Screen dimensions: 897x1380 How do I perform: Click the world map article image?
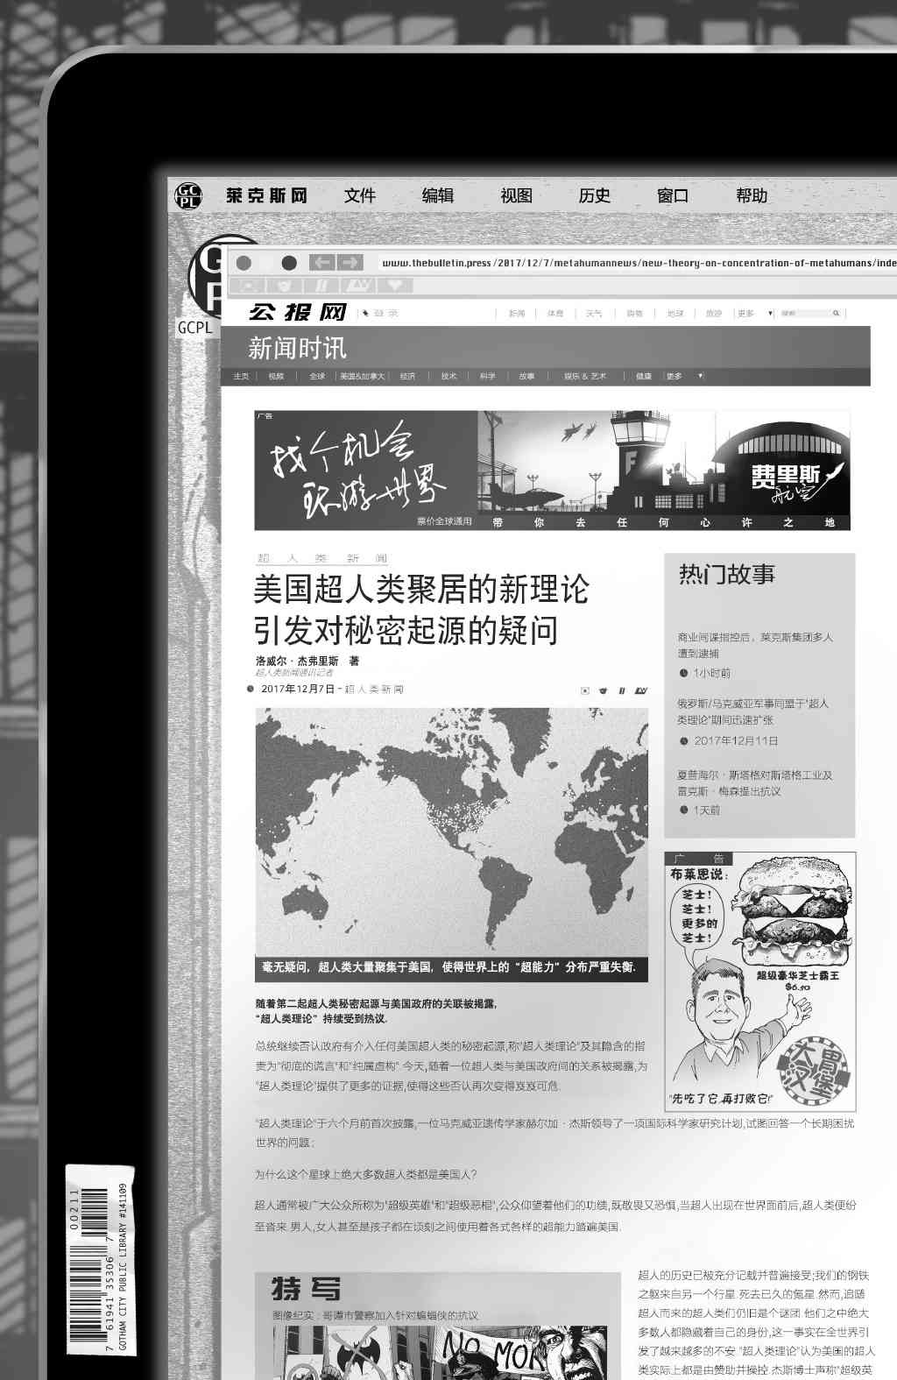tap(451, 832)
